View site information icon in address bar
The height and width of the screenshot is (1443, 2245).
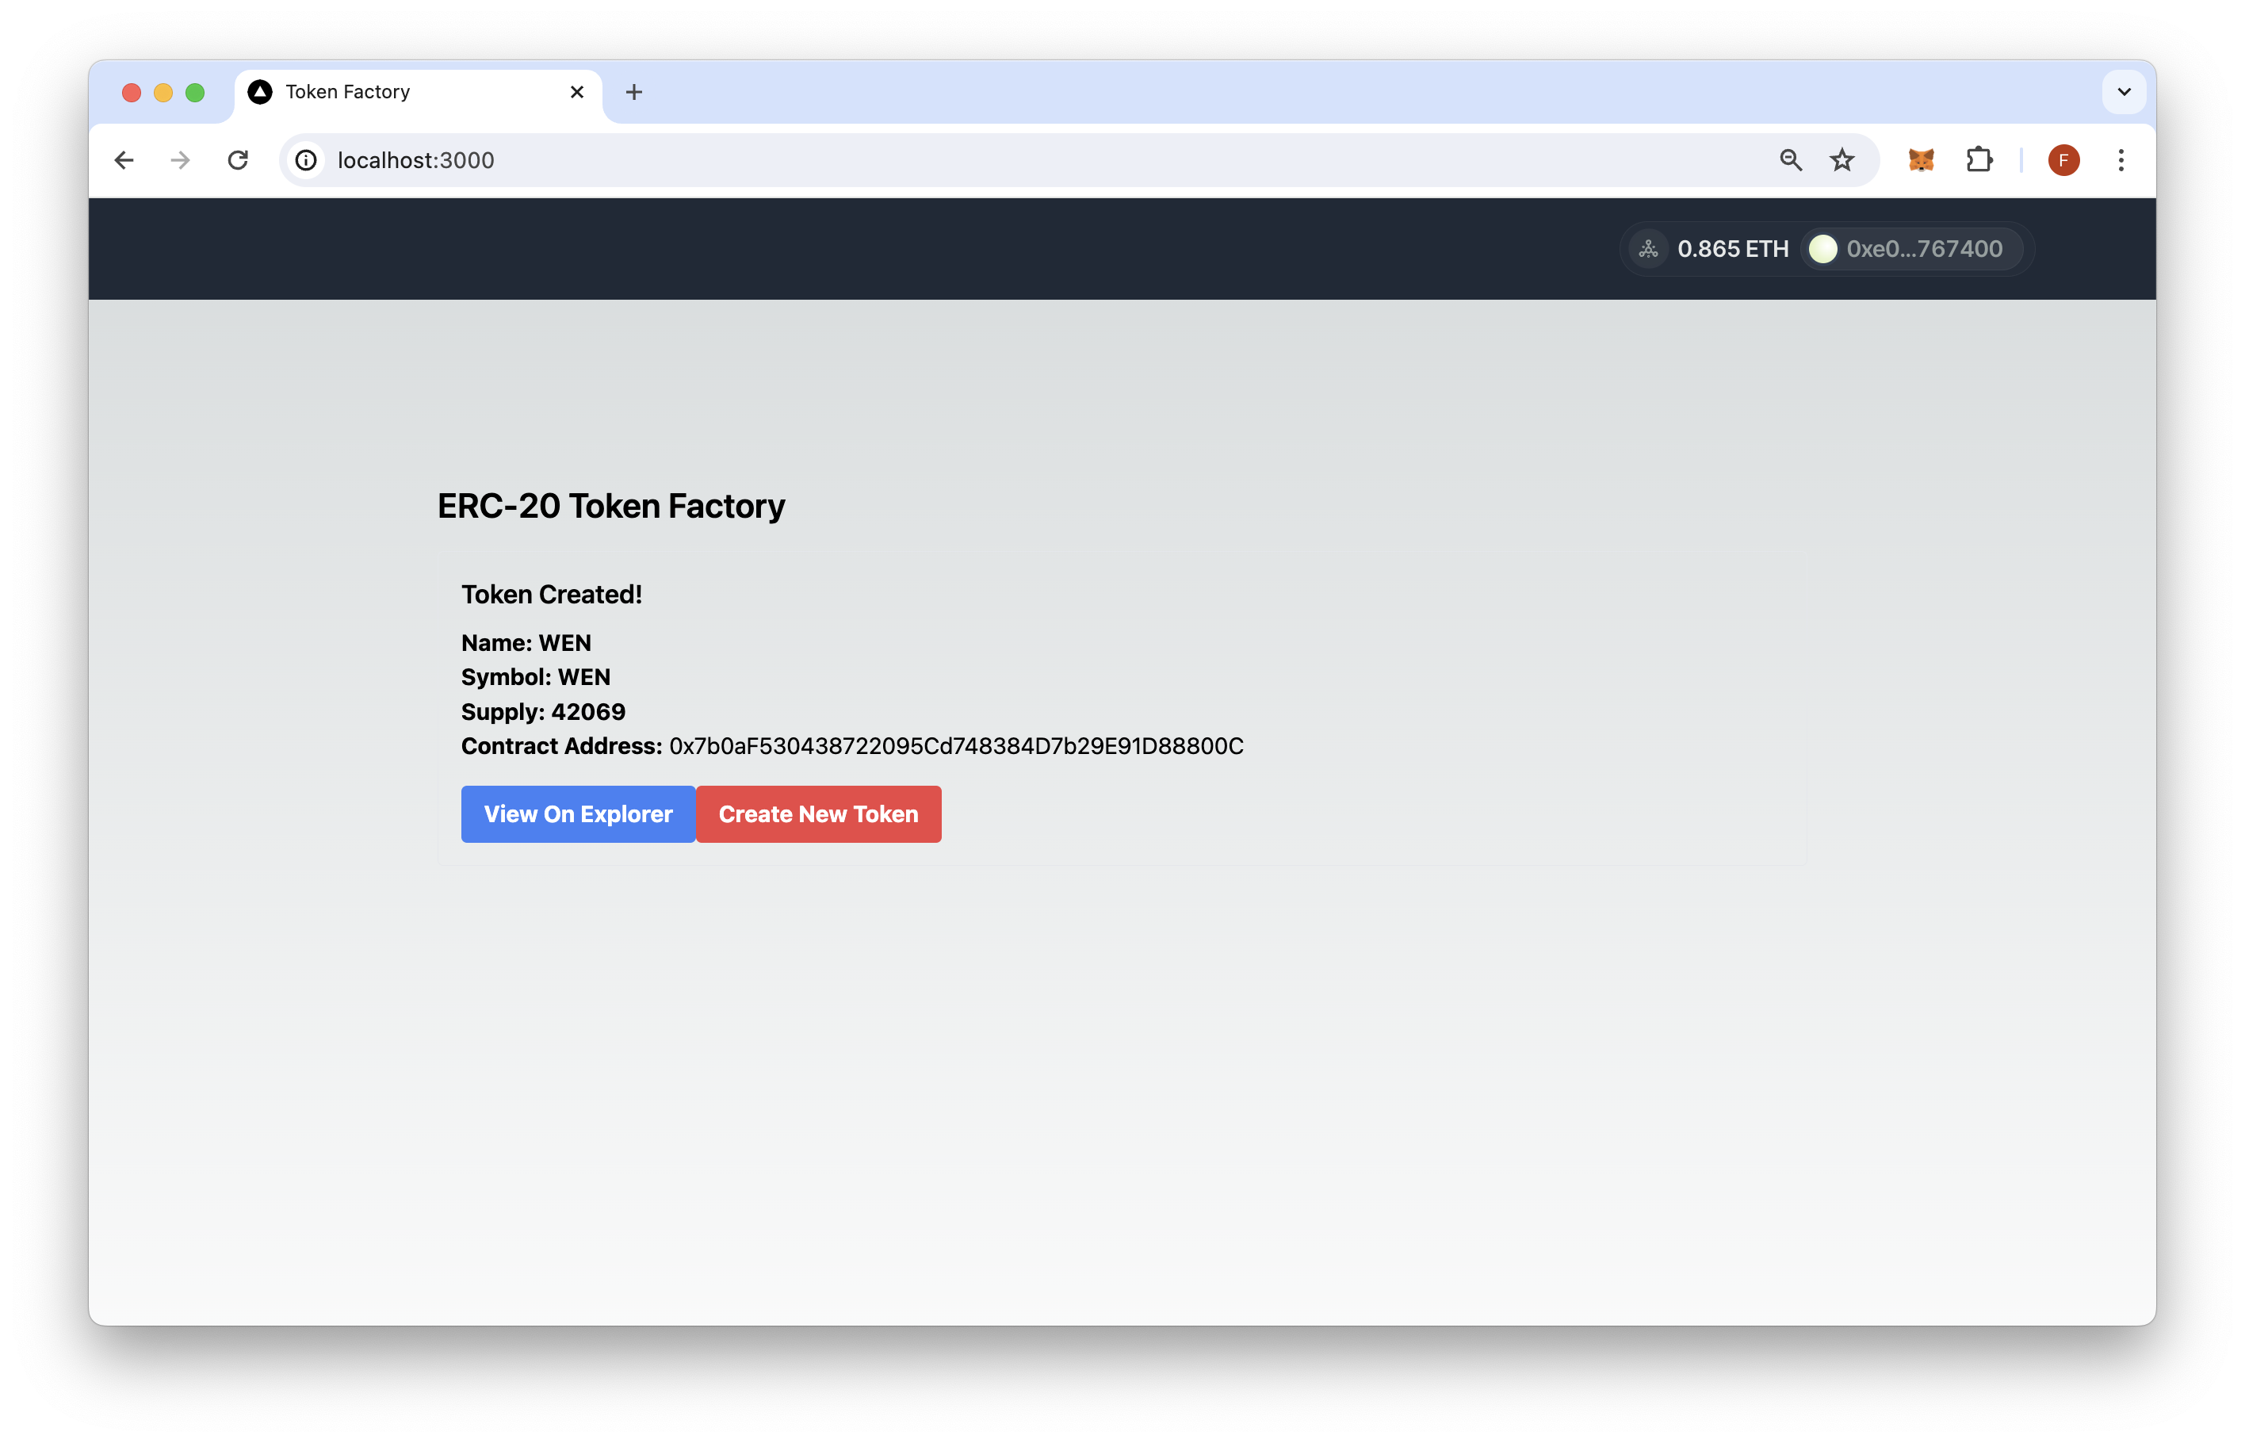pos(306,160)
